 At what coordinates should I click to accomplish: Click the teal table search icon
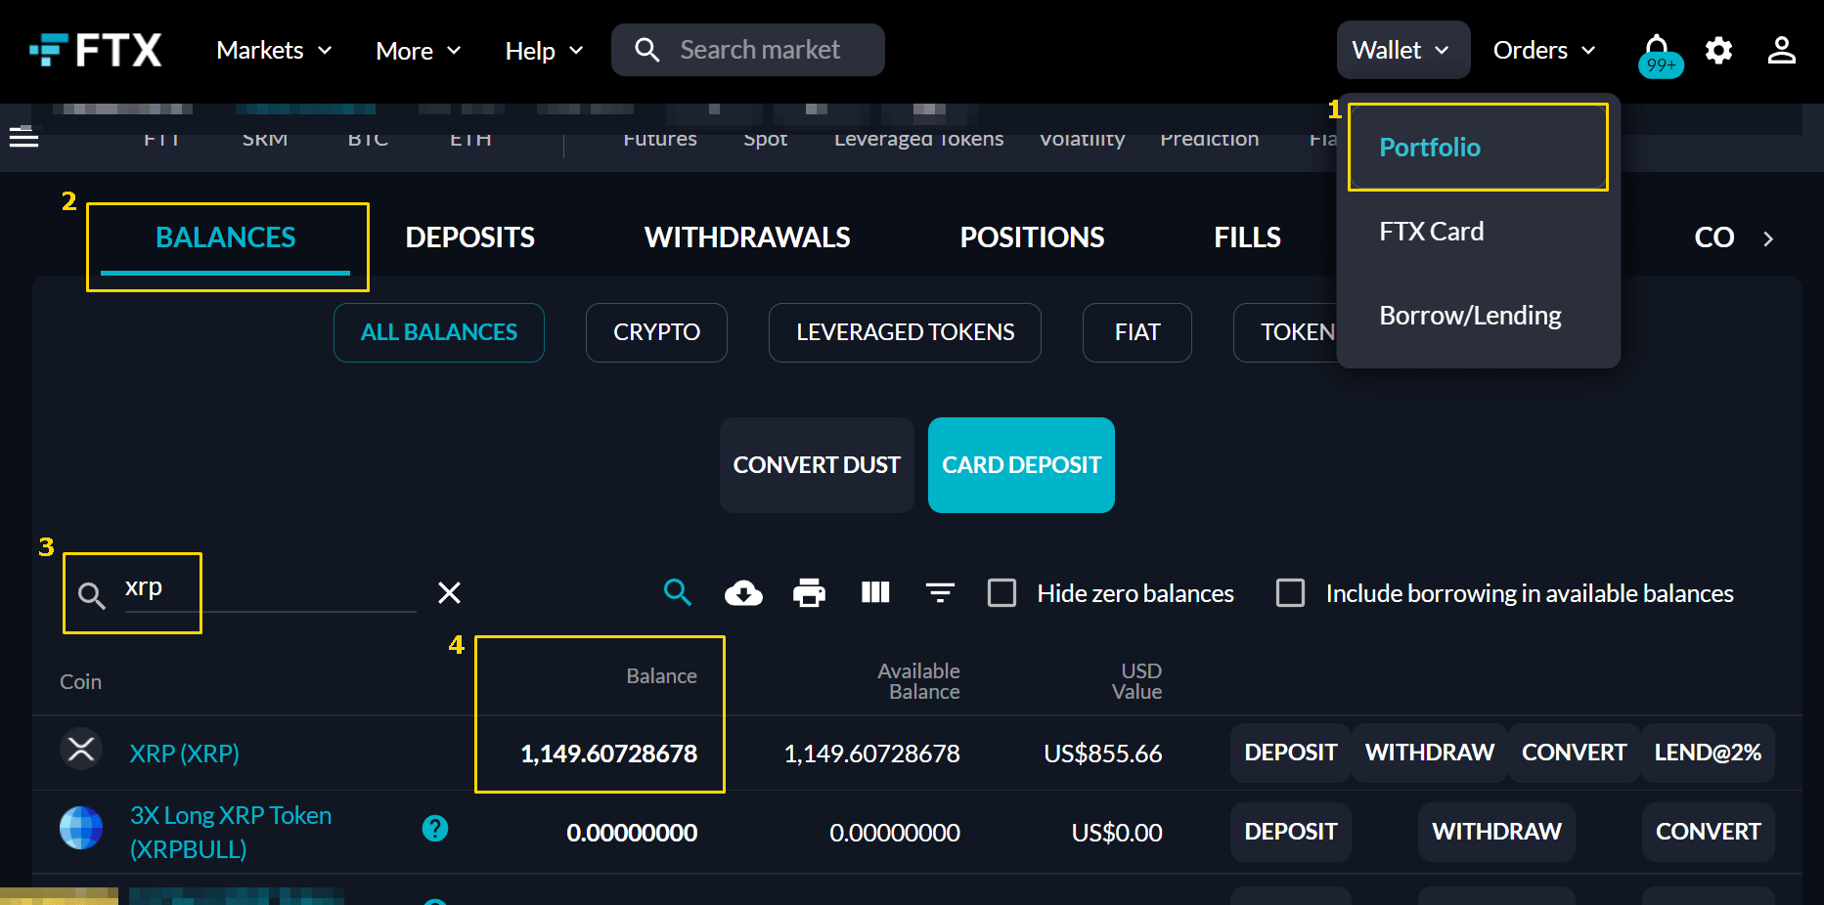[677, 592]
